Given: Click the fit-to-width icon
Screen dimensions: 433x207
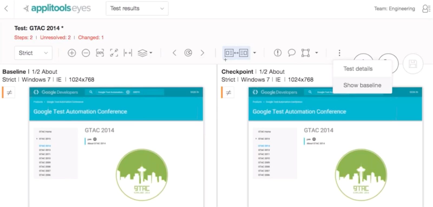Looking at the screenshot, I should click(128, 53).
